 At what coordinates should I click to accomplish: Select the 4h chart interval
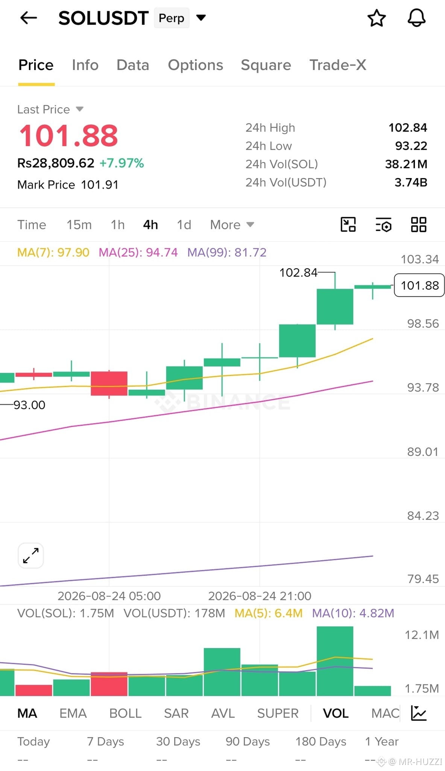(150, 225)
